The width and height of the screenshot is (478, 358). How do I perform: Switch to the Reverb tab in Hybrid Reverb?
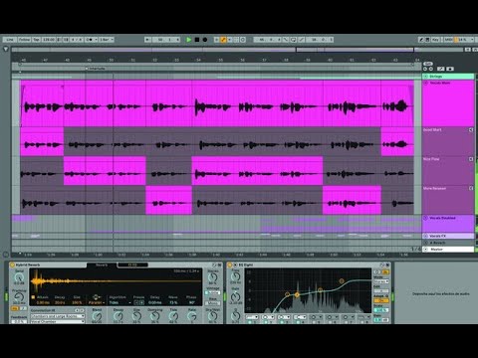pyautogui.click(x=102, y=265)
